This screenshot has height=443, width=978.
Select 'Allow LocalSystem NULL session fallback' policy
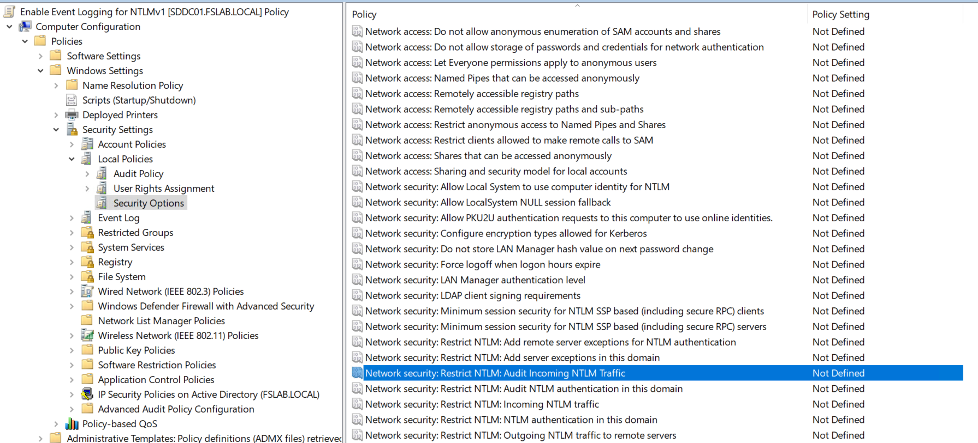pos(488,202)
